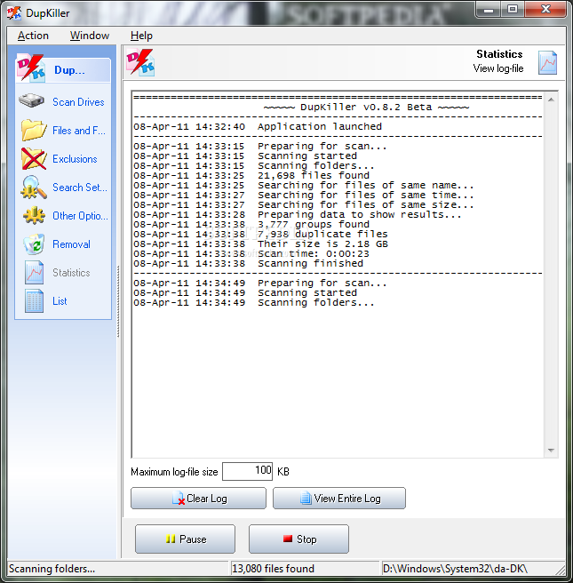
Task: Open the Other Options gear icon
Action: (x=34, y=215)
